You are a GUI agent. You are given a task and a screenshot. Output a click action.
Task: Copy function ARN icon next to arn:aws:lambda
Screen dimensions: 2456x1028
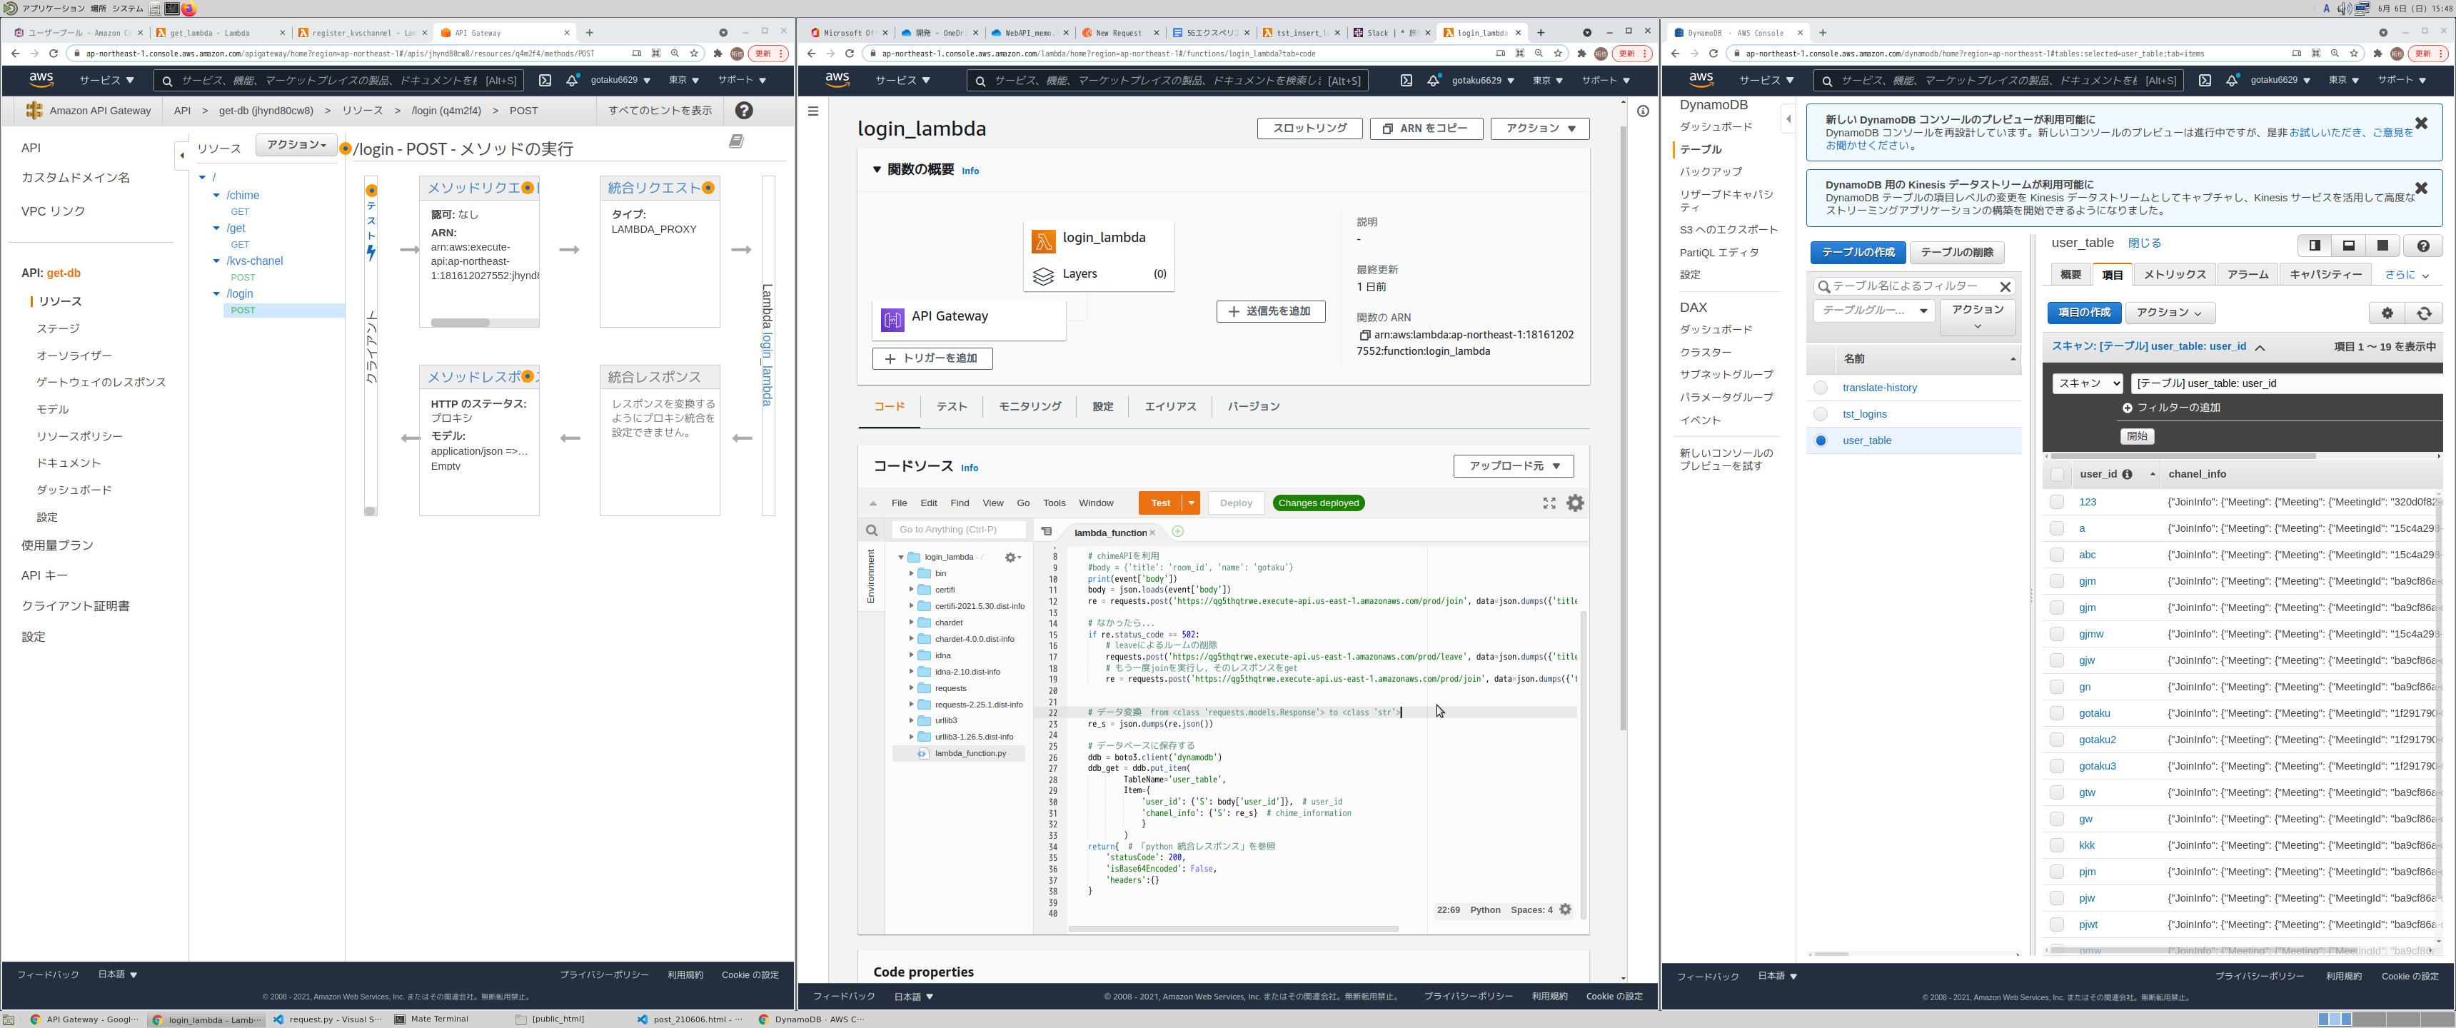(x=1364, y=335)
